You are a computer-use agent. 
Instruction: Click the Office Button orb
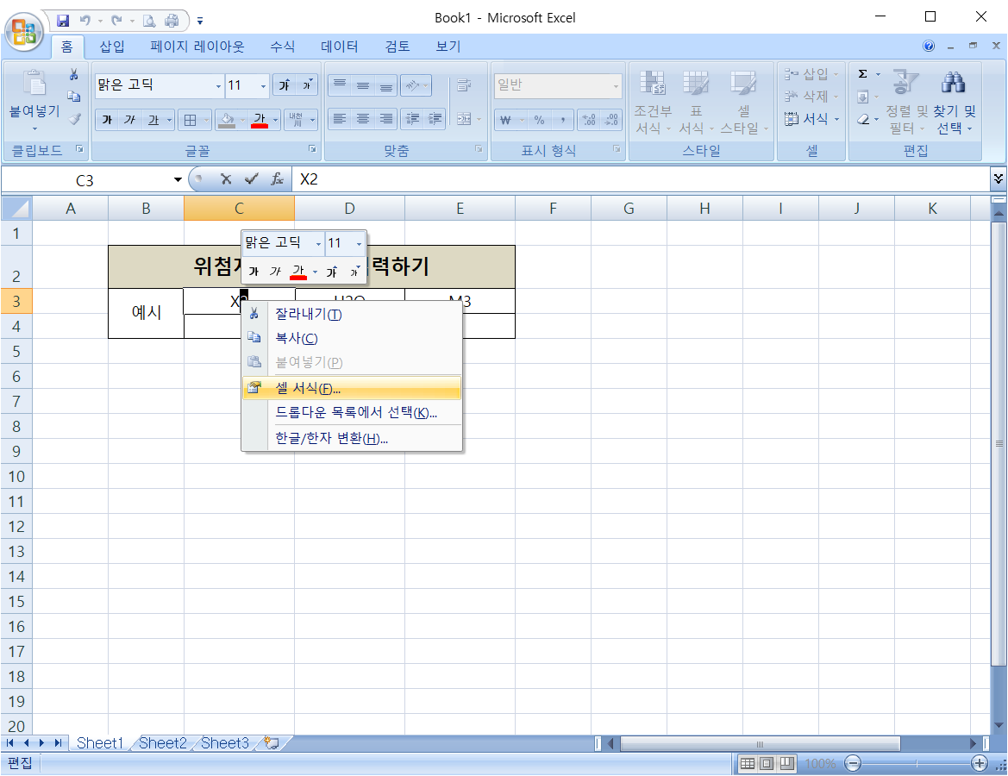point(24,31)
